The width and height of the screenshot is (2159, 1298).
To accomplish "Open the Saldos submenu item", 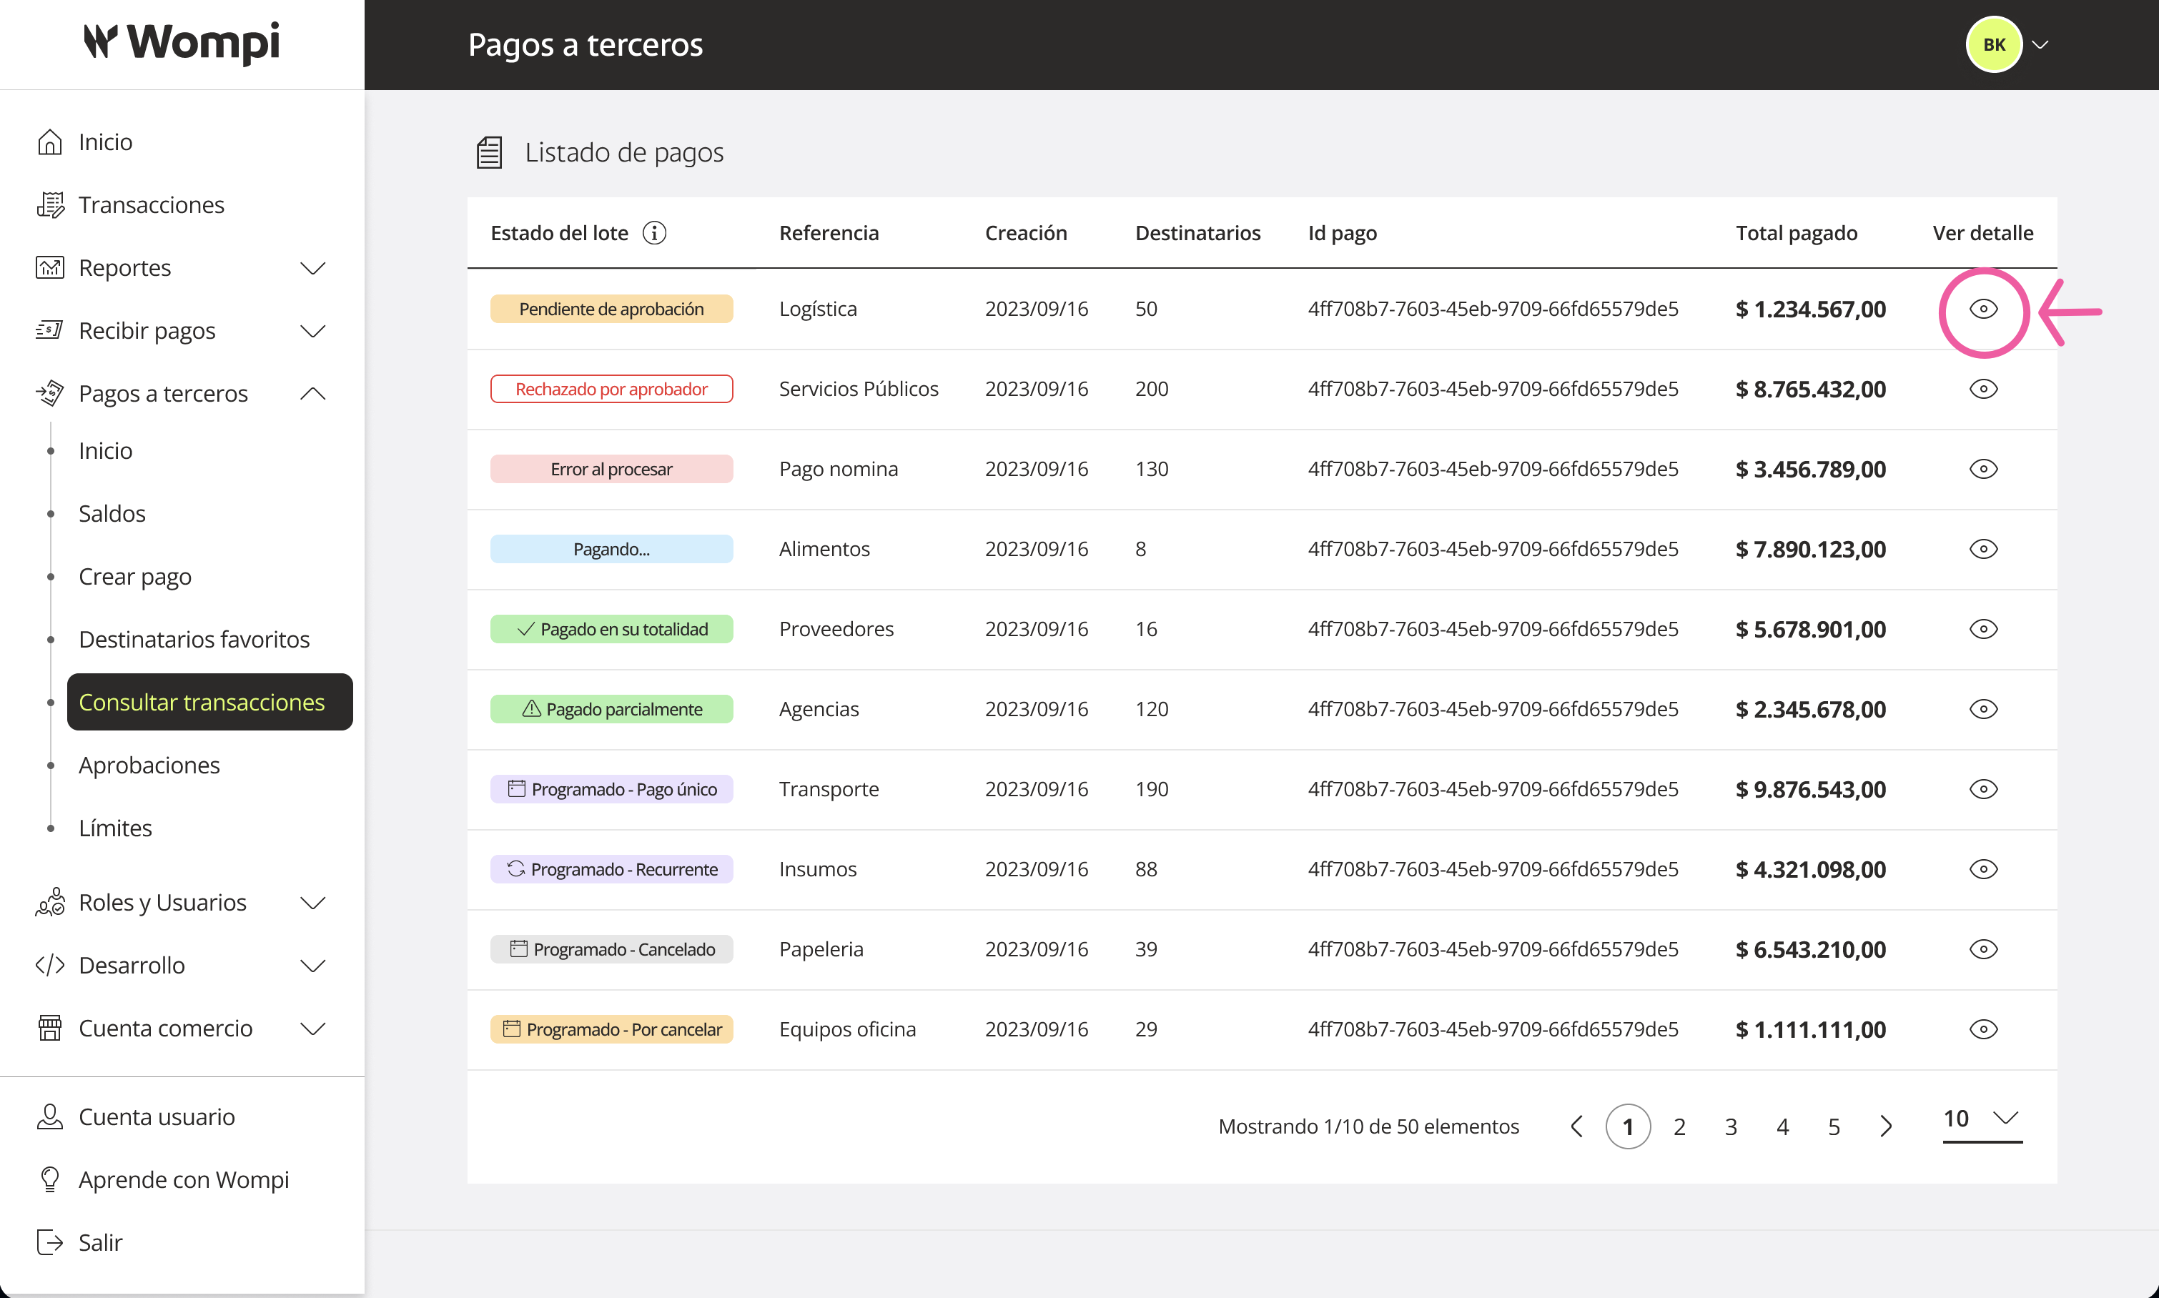I will click(112, 513).
